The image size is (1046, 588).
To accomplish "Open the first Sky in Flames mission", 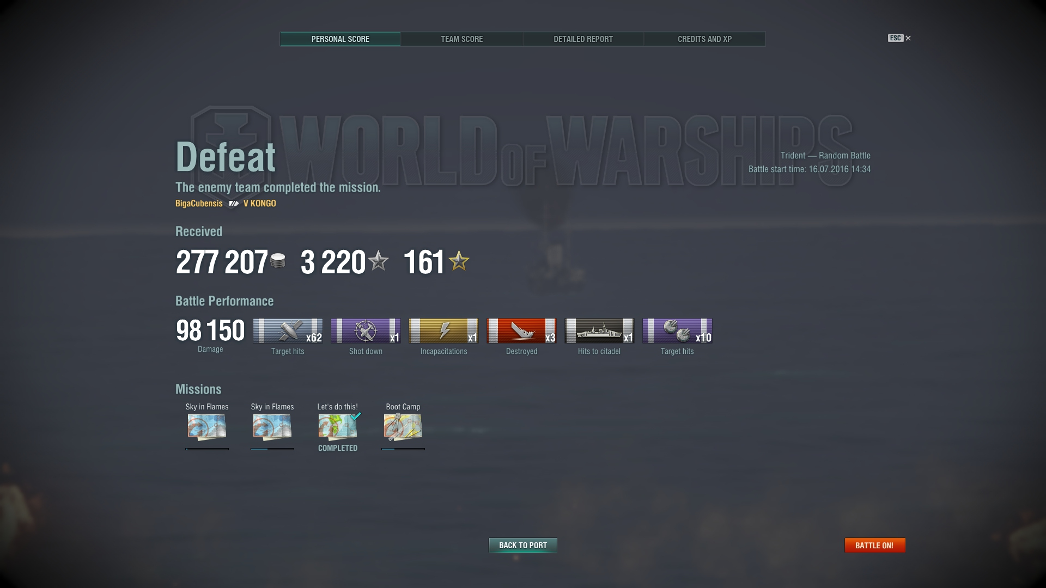I will [207, 427].
